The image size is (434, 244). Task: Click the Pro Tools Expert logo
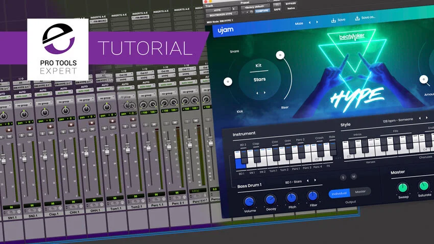pos(58,49)
